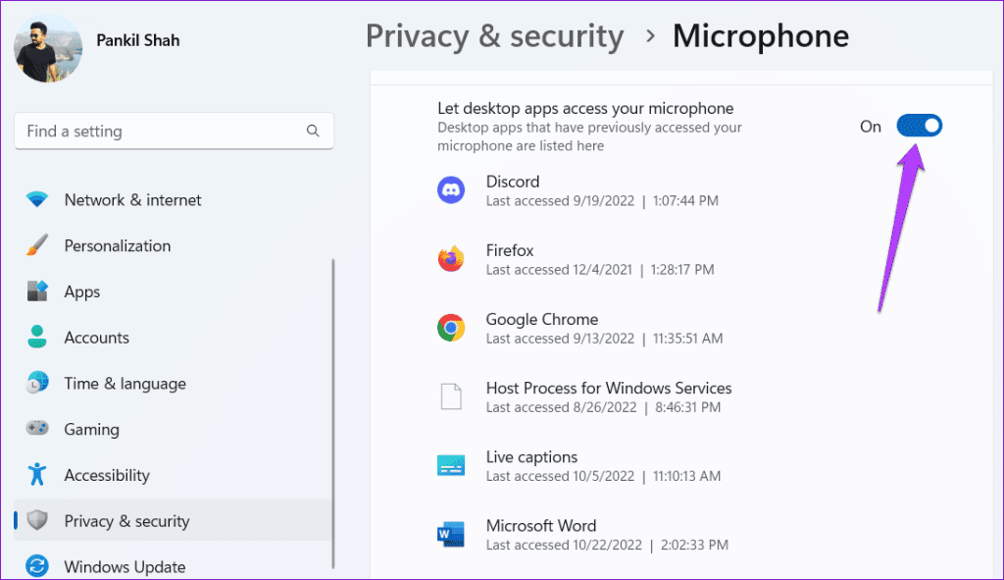Click the Microsoft Word app icon
1004x580 pixels.
451,534
